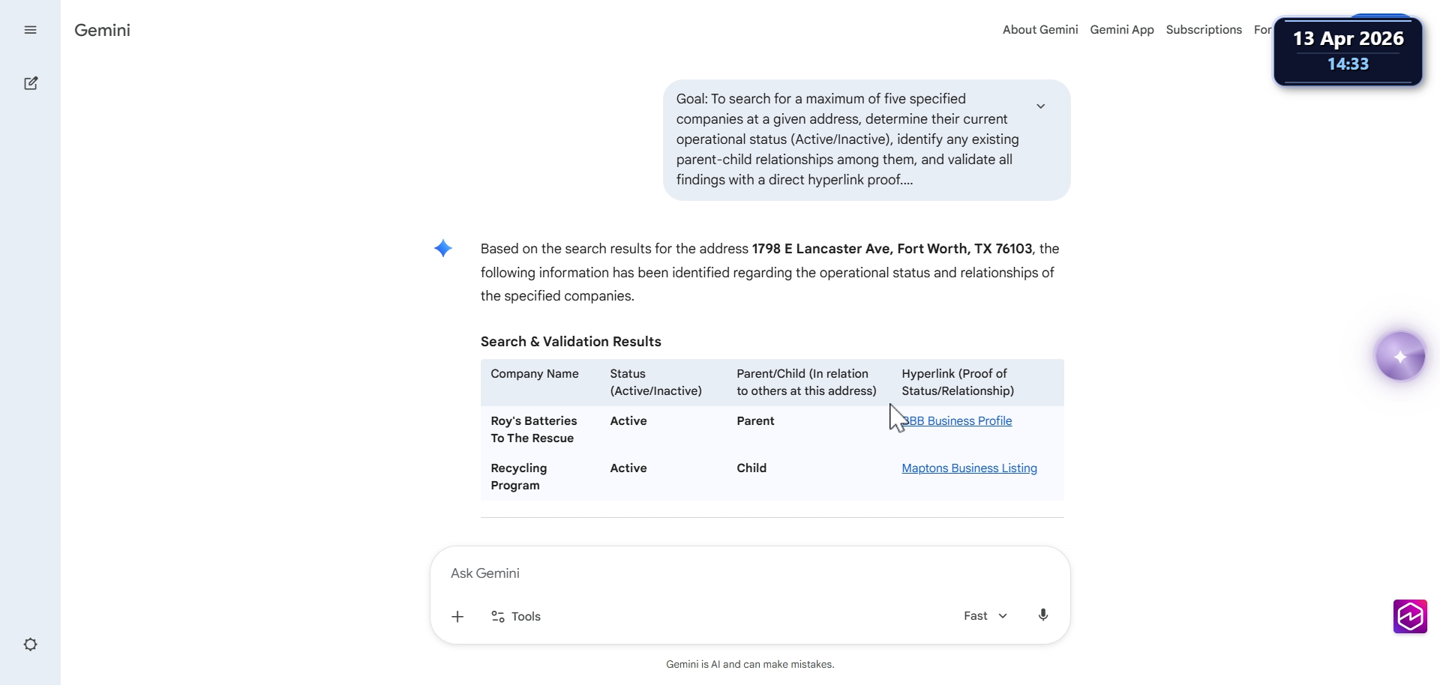Open the BBB Business Profile link
1440x685 pixels.
click(957, 421)
